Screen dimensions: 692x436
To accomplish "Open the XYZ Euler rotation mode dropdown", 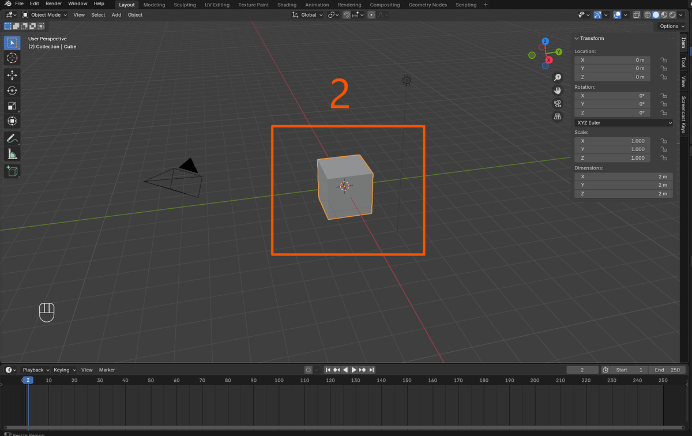I will [x=623, y=123].
